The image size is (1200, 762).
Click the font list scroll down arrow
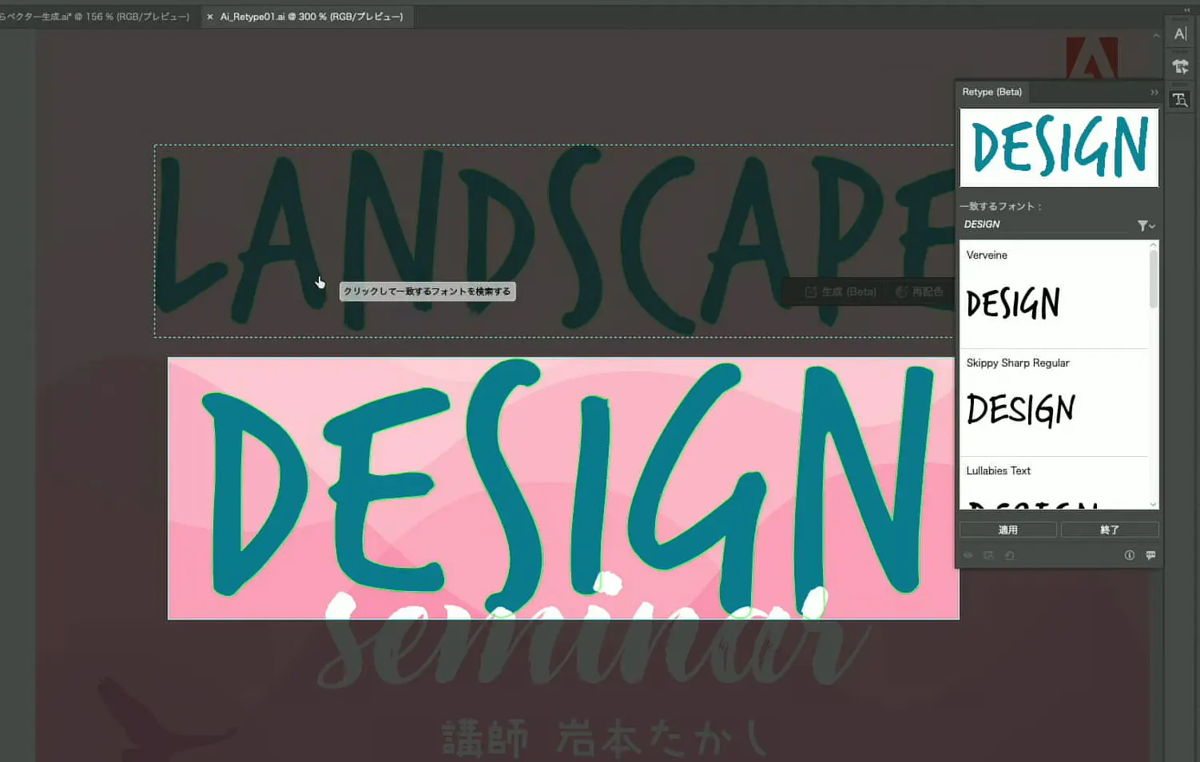pos(1153,504)
